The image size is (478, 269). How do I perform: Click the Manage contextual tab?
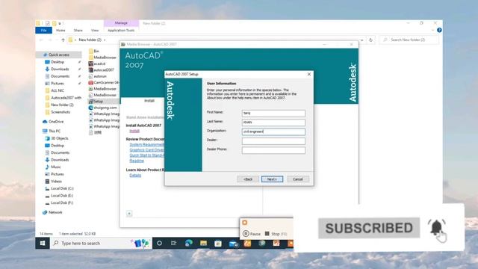tap(121, 23)
